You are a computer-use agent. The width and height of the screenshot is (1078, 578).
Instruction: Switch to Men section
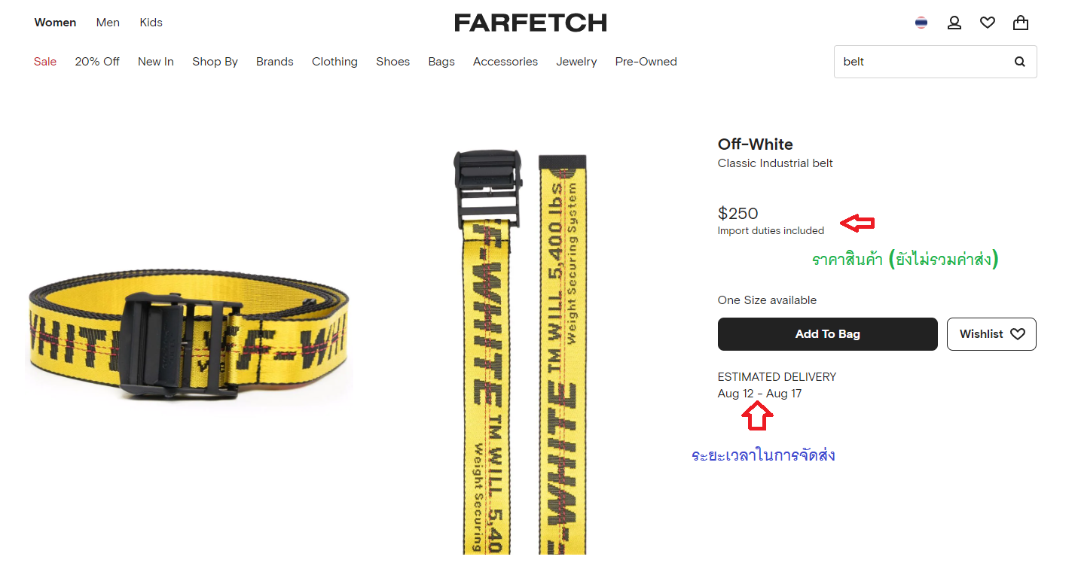(x=108, y=23)
